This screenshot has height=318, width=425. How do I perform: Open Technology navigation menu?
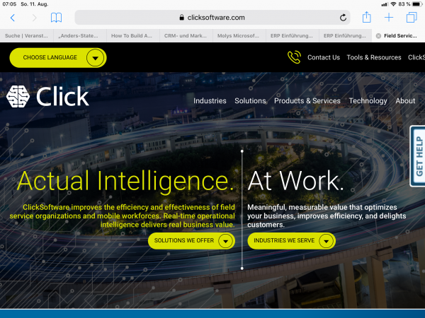coord(368,101)
